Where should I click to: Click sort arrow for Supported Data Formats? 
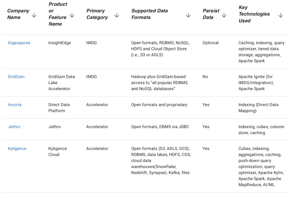click(x=188, y=15)
